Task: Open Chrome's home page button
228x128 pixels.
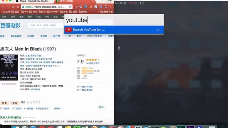Action: pos(18,7)
